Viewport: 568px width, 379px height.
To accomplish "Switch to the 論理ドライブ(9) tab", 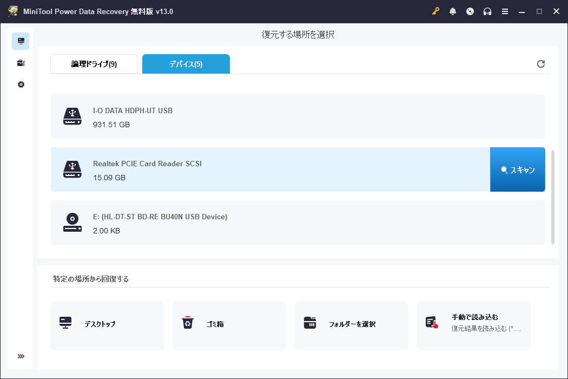I will 94,64.
